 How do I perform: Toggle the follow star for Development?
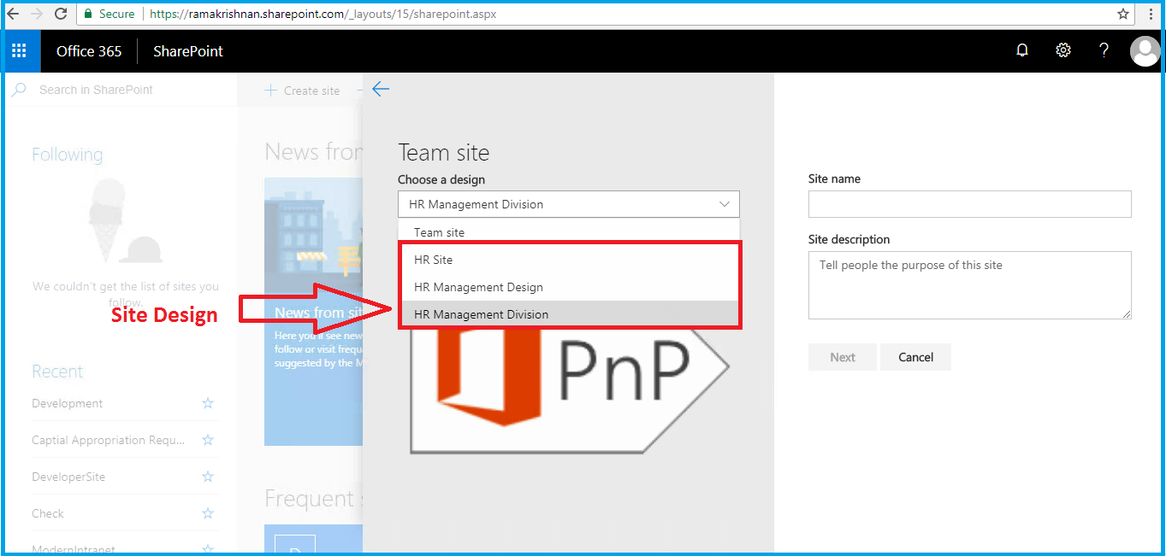click(208, 403)
